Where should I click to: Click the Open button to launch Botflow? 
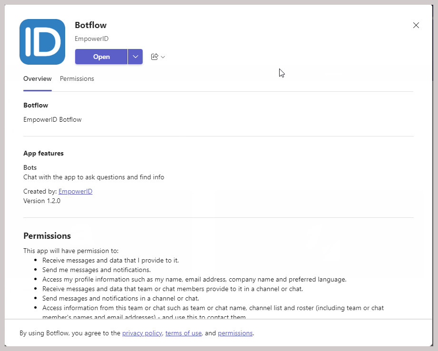point(101,56)
